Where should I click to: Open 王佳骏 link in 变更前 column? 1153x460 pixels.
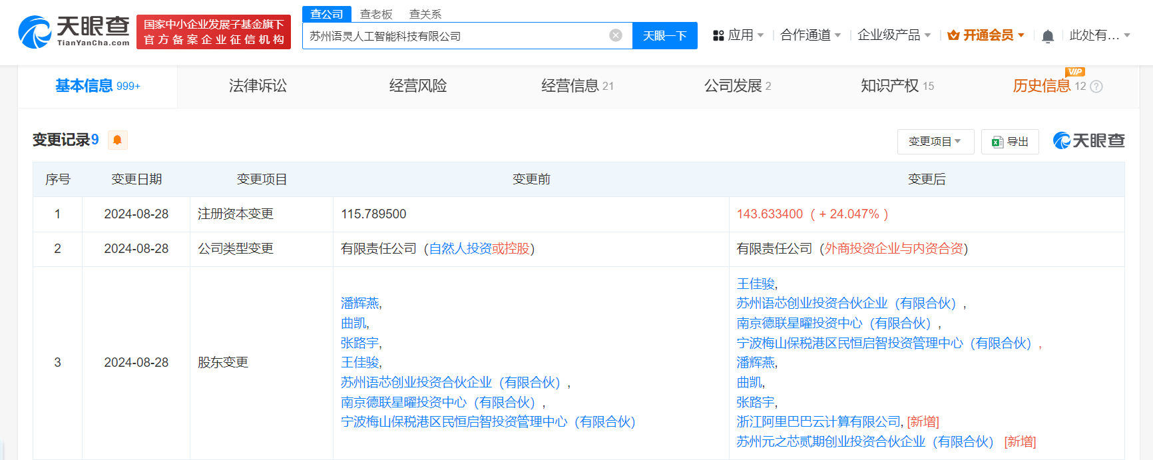[360, 363]
